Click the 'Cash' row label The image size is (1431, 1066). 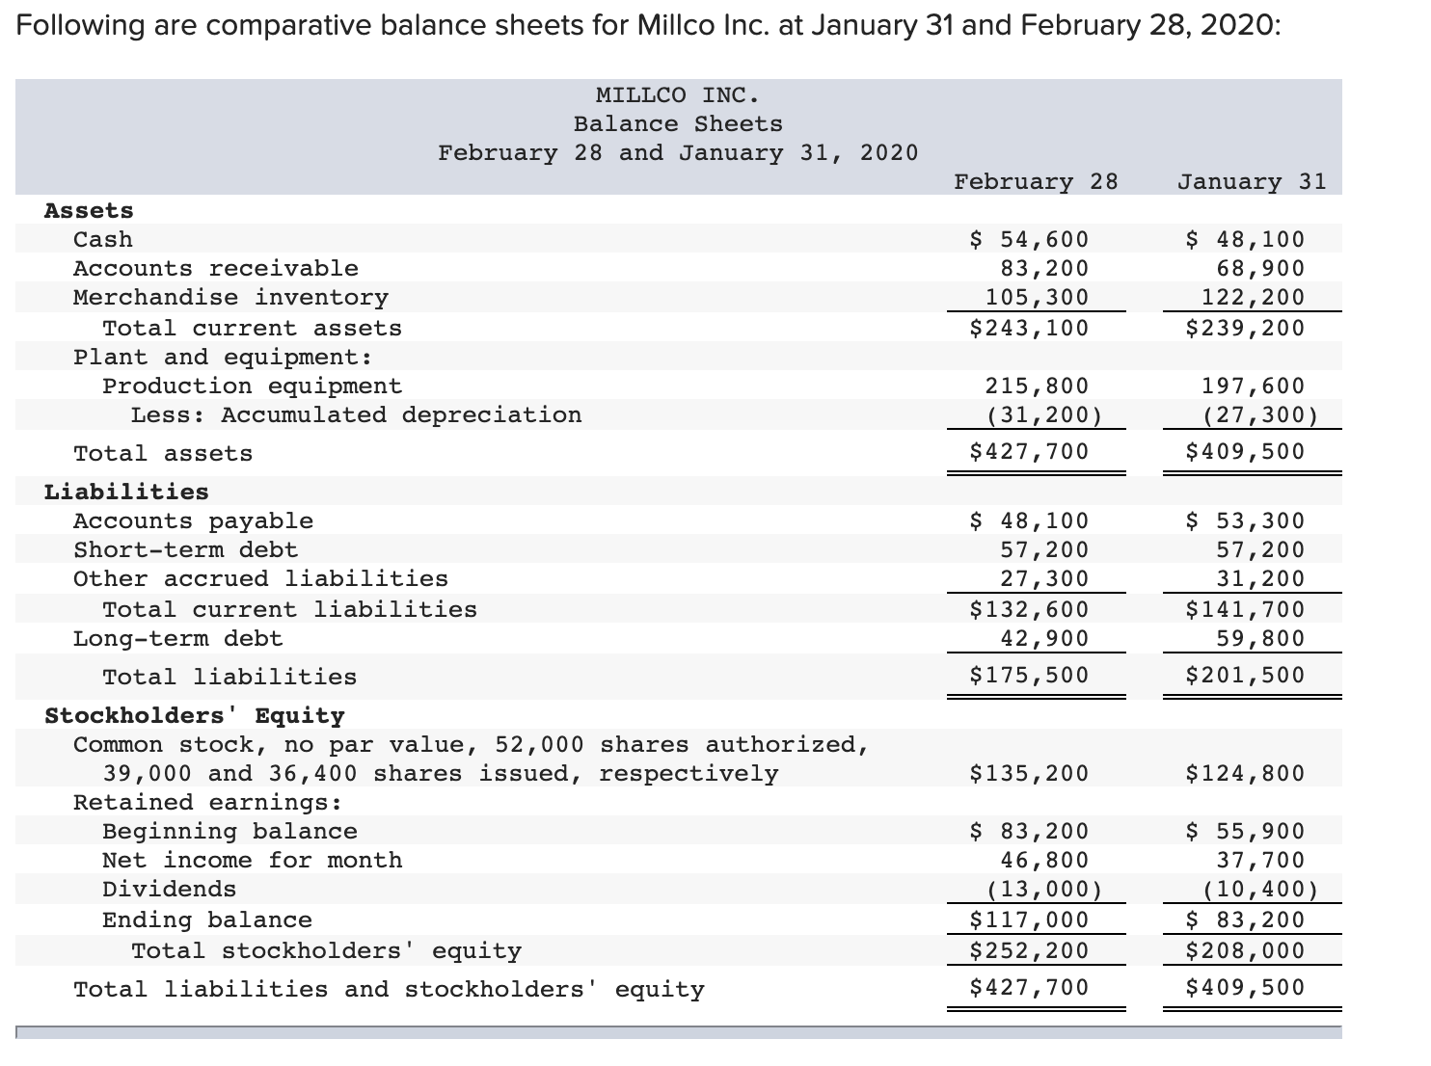click(103, 239)
